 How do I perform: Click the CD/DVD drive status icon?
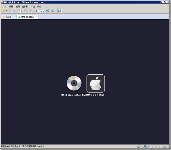click(x=142, y=147)
